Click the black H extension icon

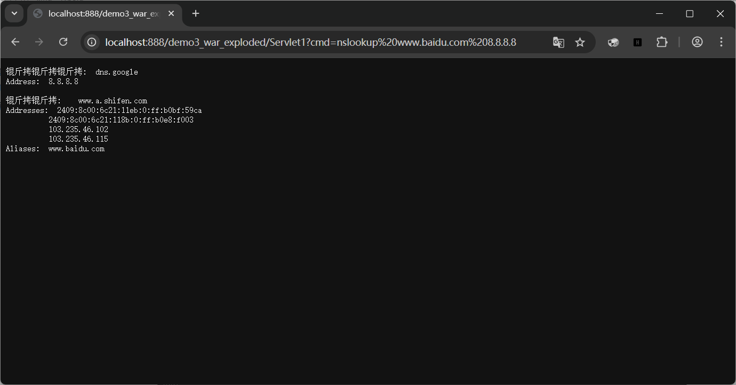[x=637, y=42]
